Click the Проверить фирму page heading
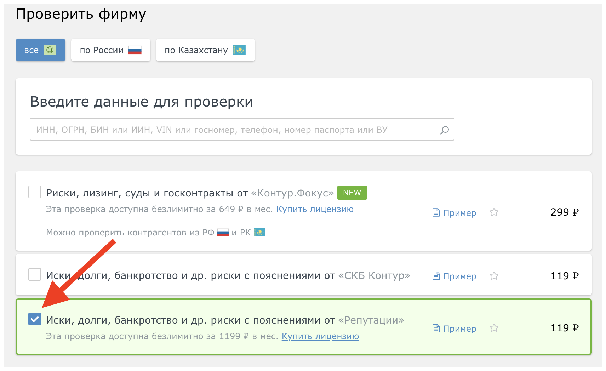Screen dimensions: 606x371 click(x=81, y=15)
